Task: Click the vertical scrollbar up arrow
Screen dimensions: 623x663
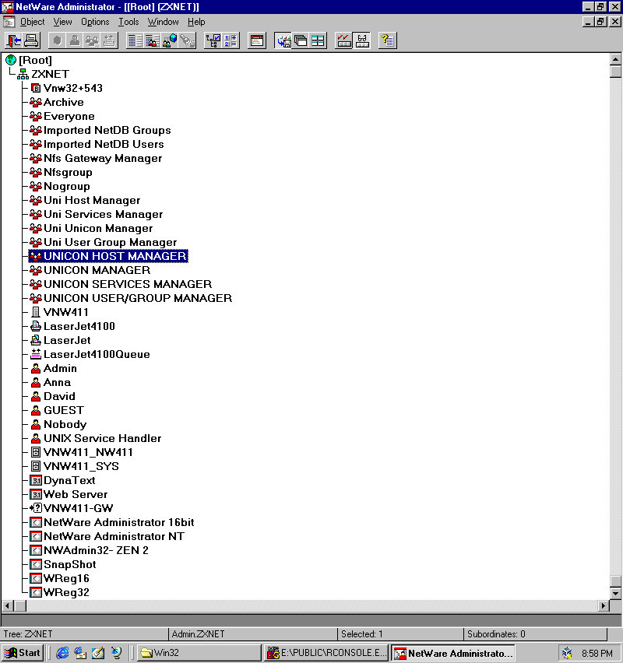Action: (x=616, y=59)
